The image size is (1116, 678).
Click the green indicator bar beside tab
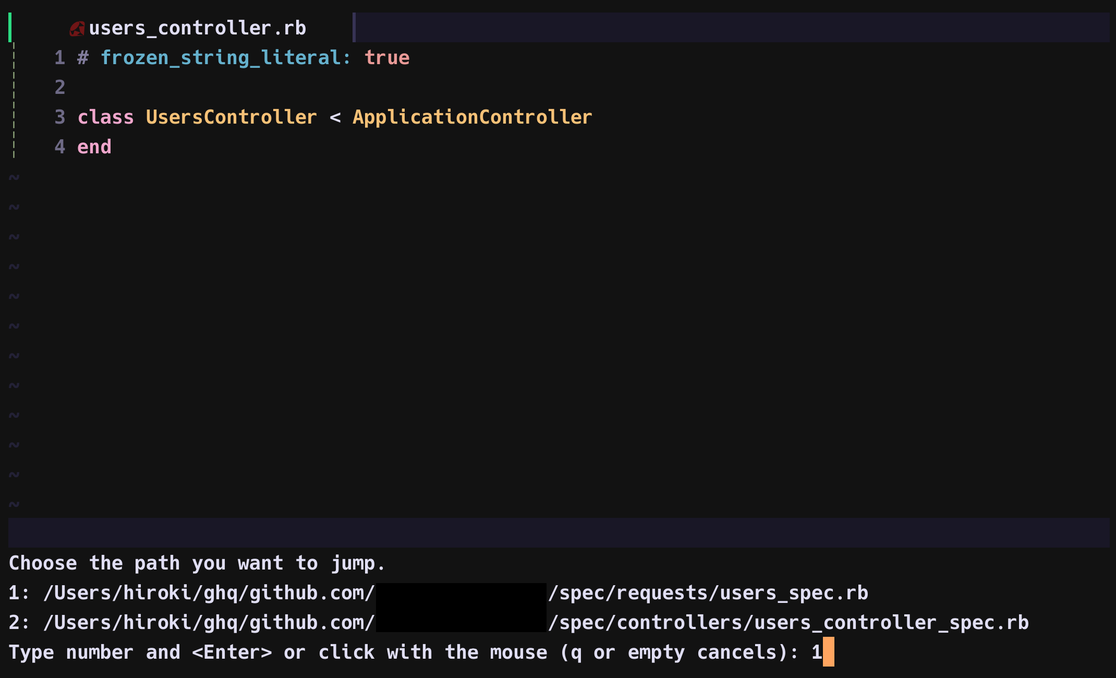tap(10, 28)
